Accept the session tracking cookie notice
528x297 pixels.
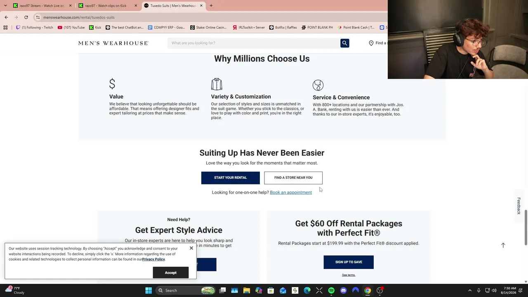point(171,273)
